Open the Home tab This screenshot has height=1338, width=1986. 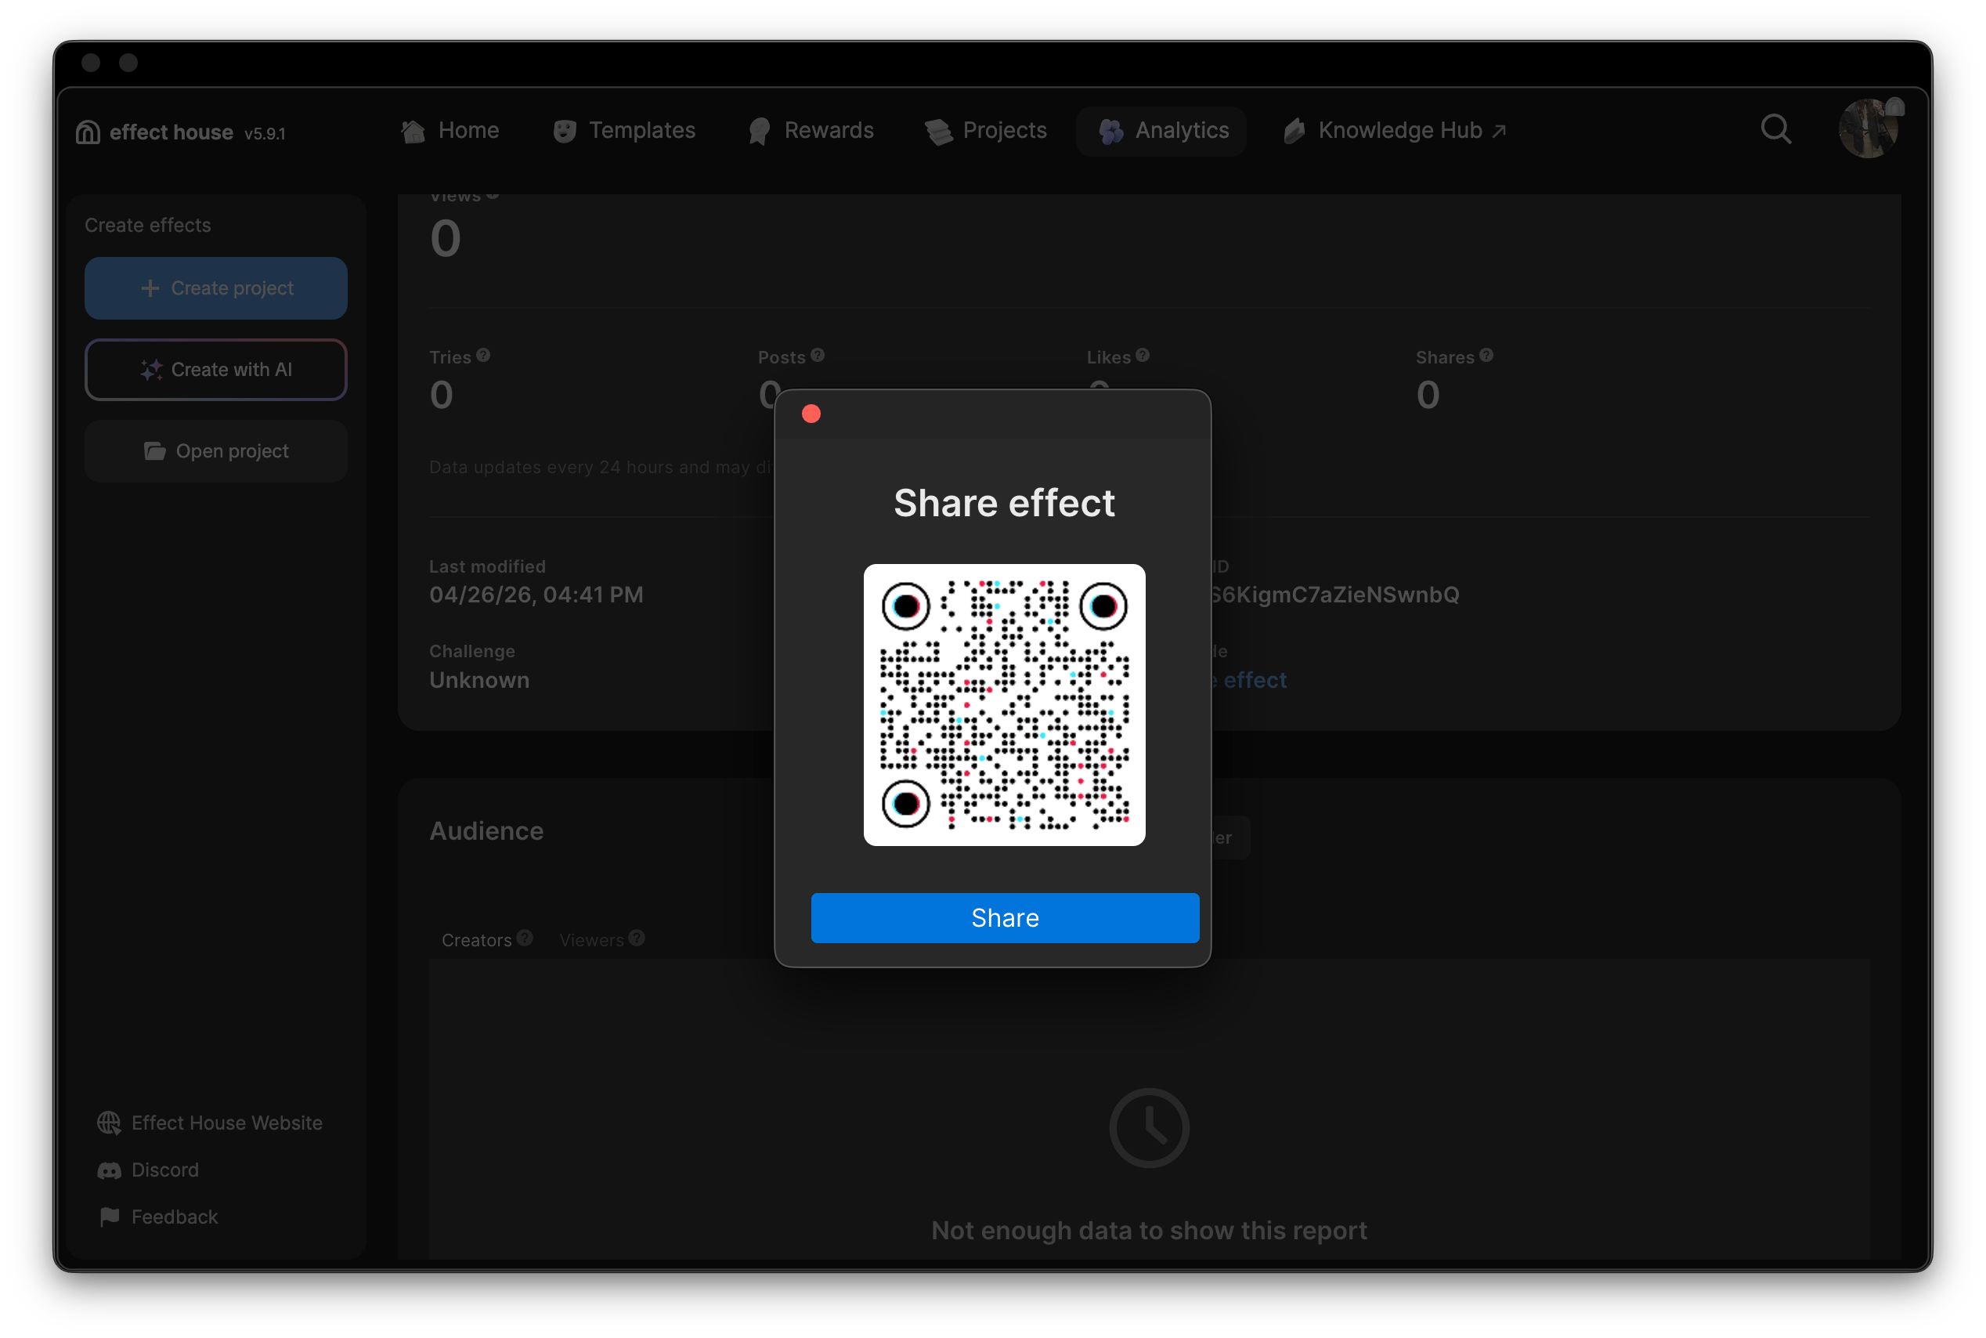450,131
